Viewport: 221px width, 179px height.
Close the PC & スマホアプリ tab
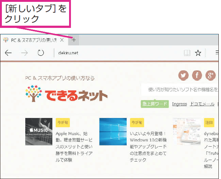[62, 40]
